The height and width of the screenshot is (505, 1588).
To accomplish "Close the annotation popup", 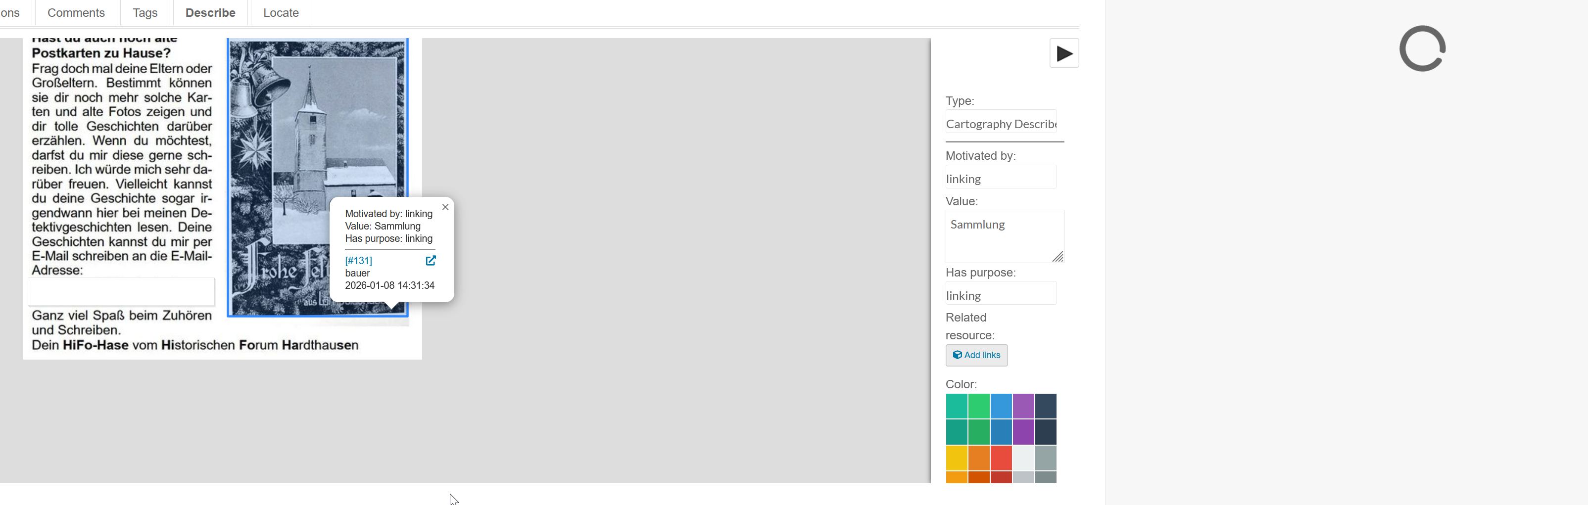I will click(x=445, y=207).
